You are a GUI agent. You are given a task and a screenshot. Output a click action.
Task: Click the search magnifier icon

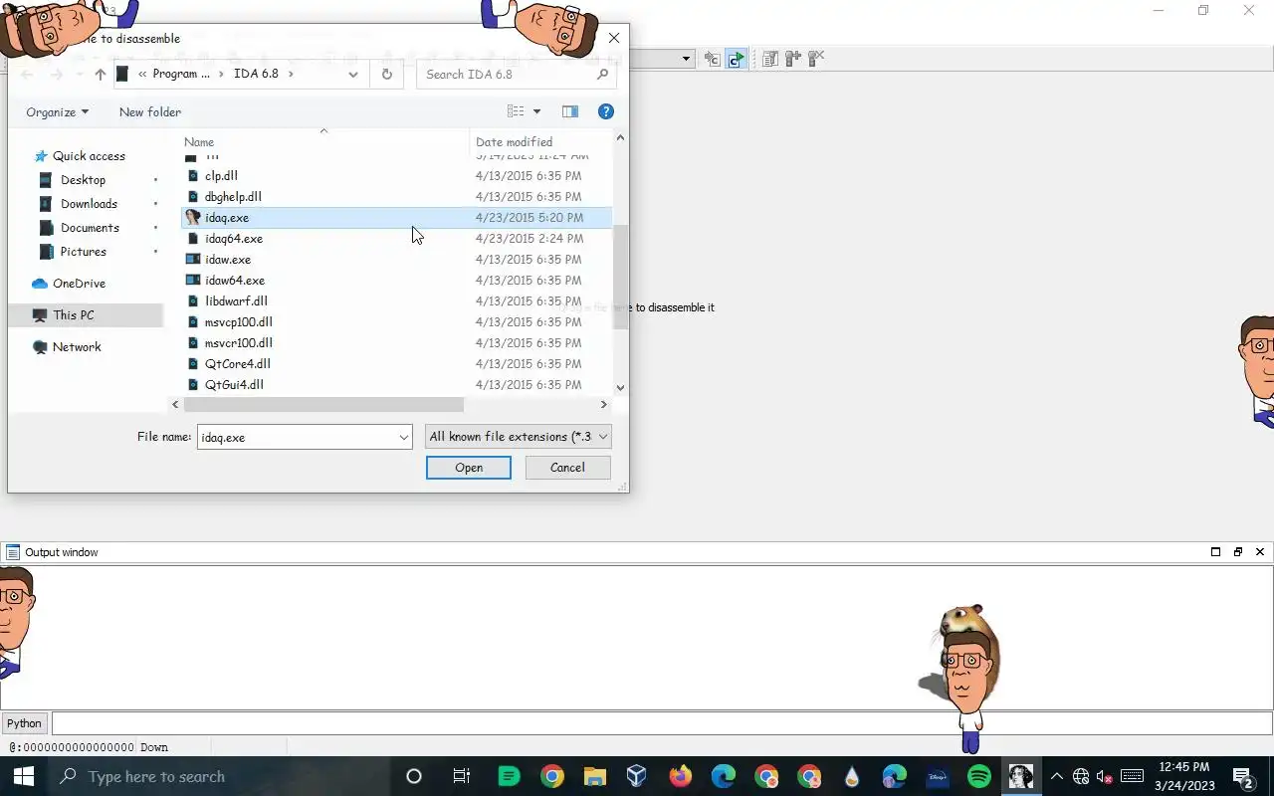(602, 74)
